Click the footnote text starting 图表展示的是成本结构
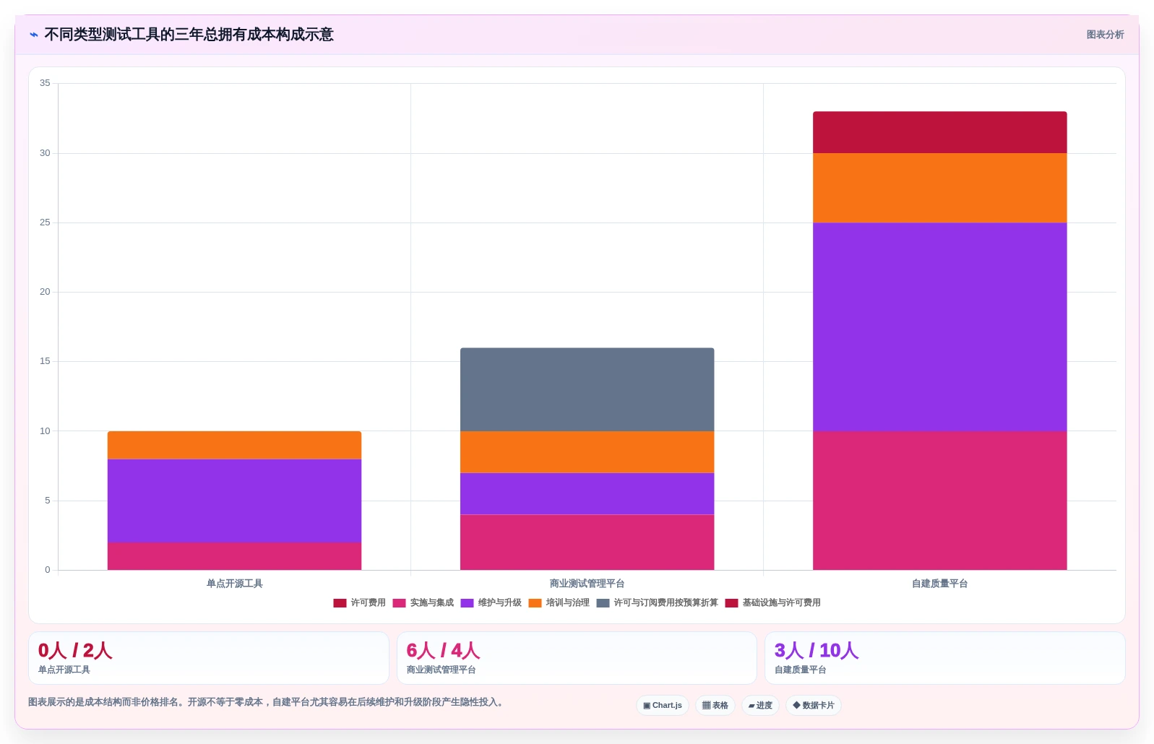Image resolution: width=1154 pixels, height=744 pixels. coord(267,702)
